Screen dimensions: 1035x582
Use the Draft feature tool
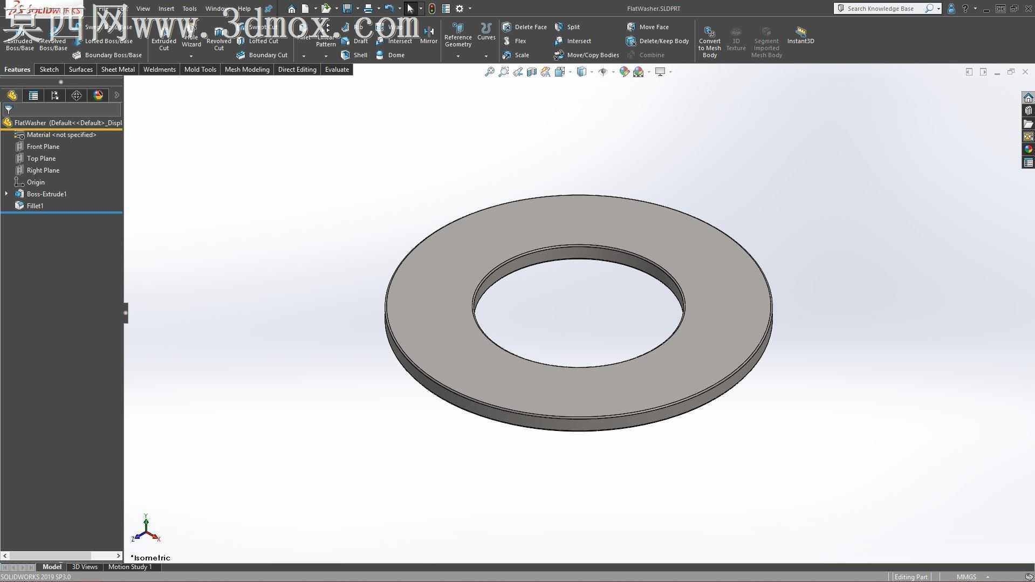(354, 41)
